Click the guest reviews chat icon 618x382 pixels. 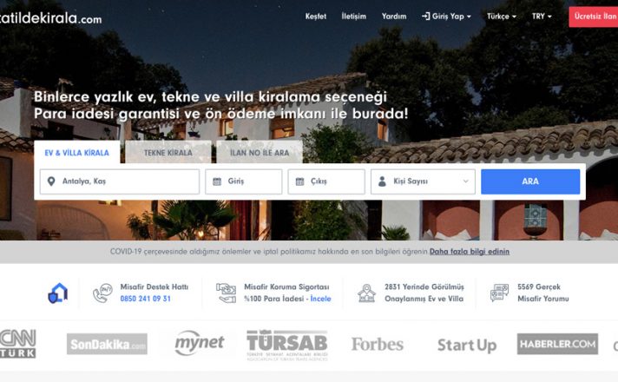tap(499, 293)
